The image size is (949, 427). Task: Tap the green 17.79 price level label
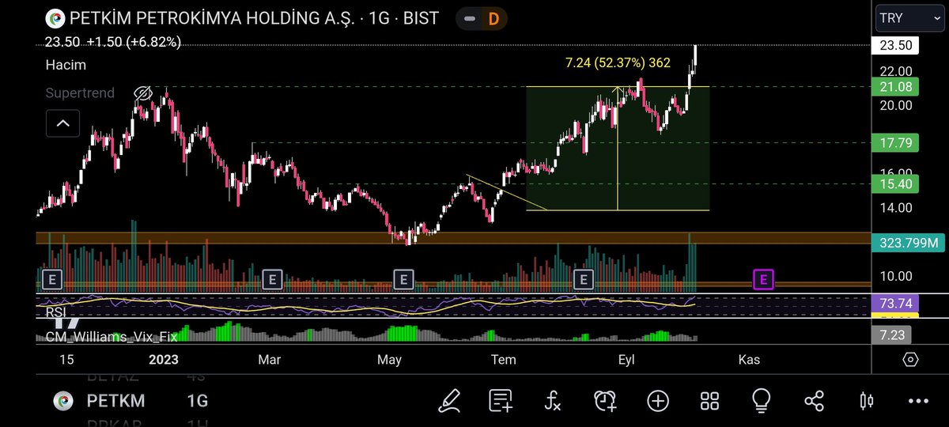click(x=895, y=143)
